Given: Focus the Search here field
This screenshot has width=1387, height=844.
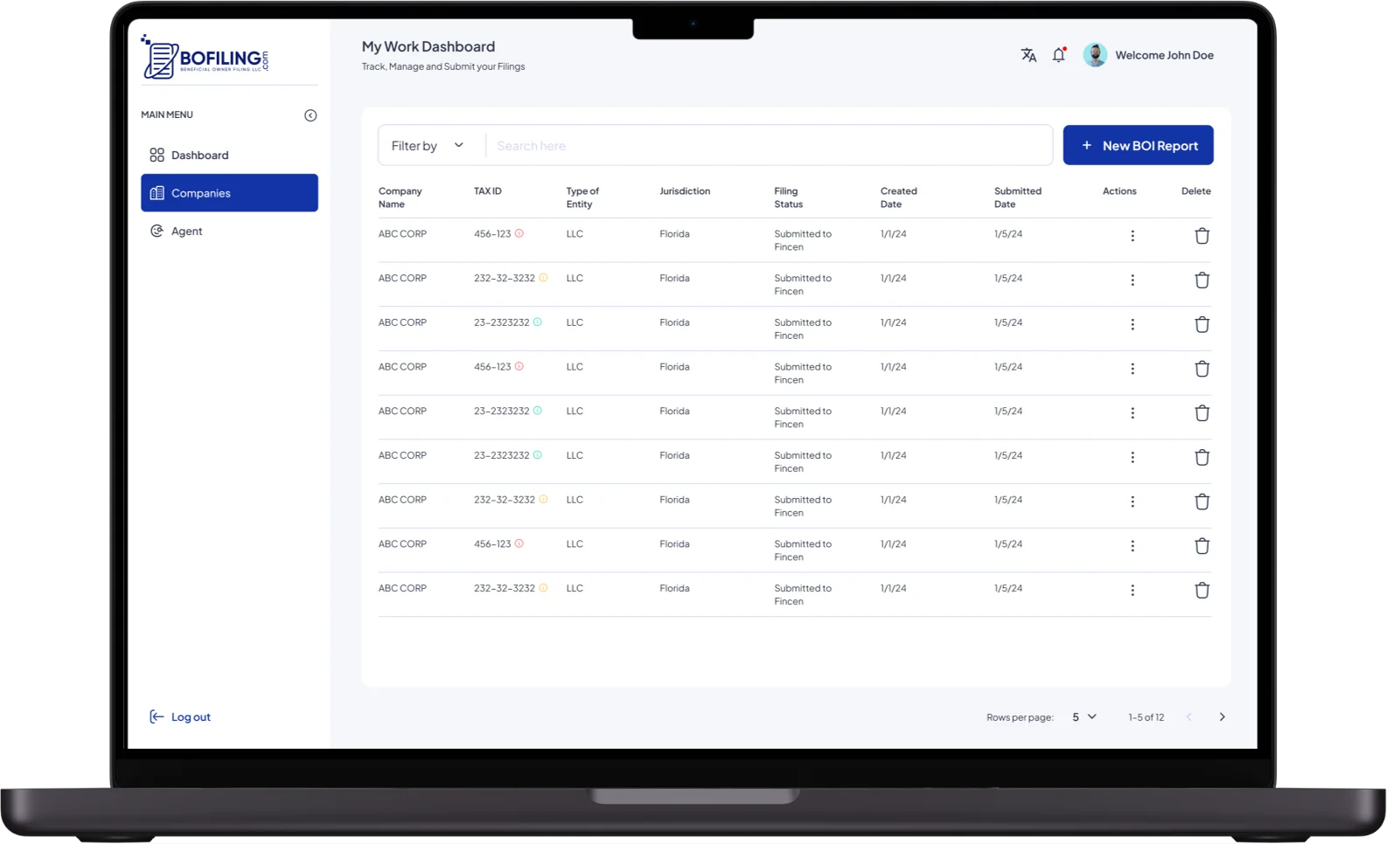Looking at the screenshot, I should click(x=770, y=146).
